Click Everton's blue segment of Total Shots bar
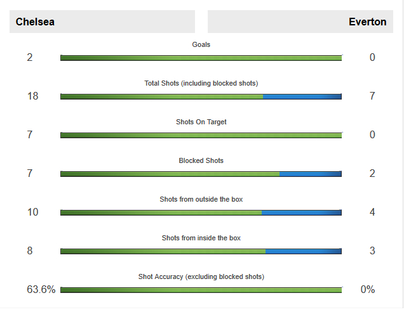 [x=302, y=96]
